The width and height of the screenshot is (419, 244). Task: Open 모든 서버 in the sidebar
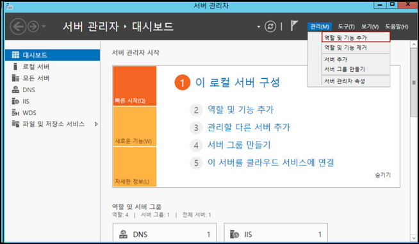point(53,78)
